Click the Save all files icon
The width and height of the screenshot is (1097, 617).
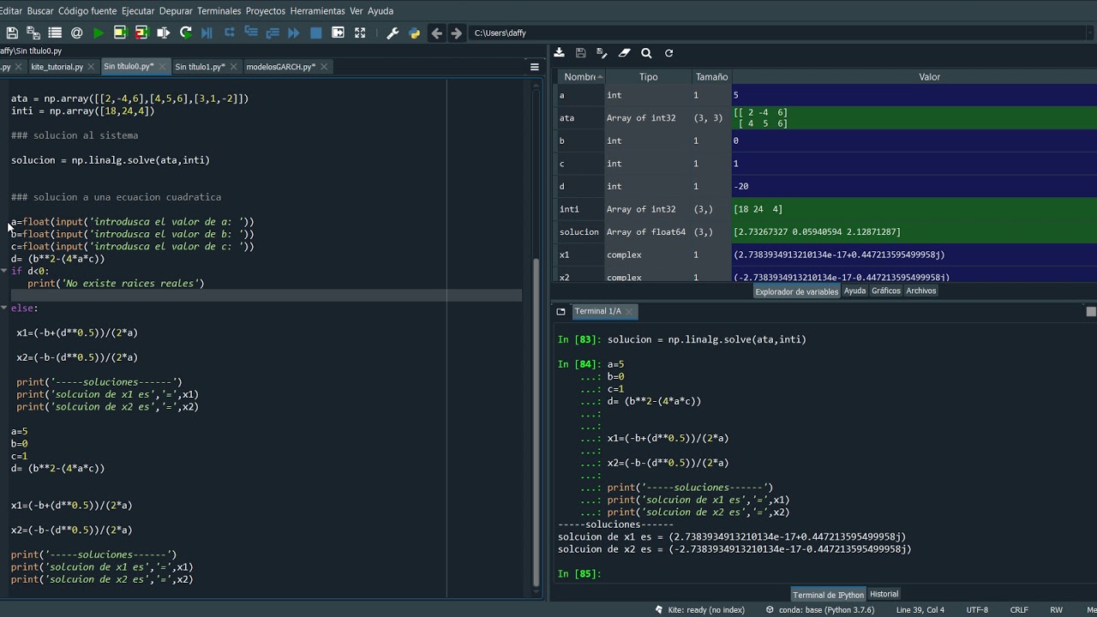tap(33, 33)
